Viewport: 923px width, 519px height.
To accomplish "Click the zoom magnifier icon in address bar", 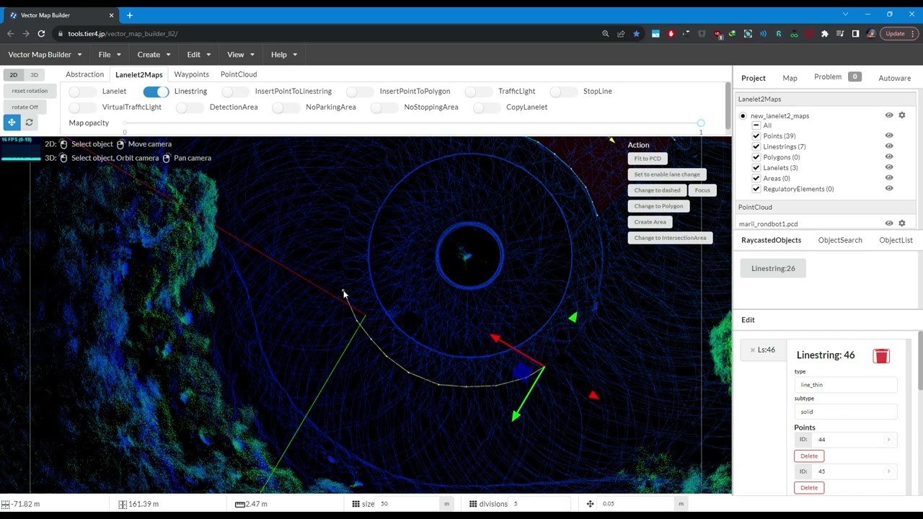I will click(x=606, y=33).
